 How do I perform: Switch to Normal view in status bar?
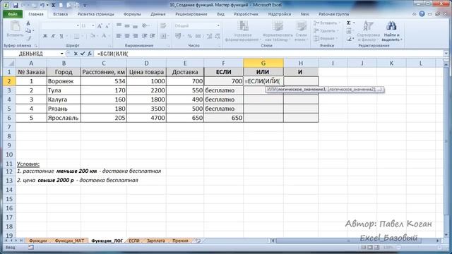[363, 248]
